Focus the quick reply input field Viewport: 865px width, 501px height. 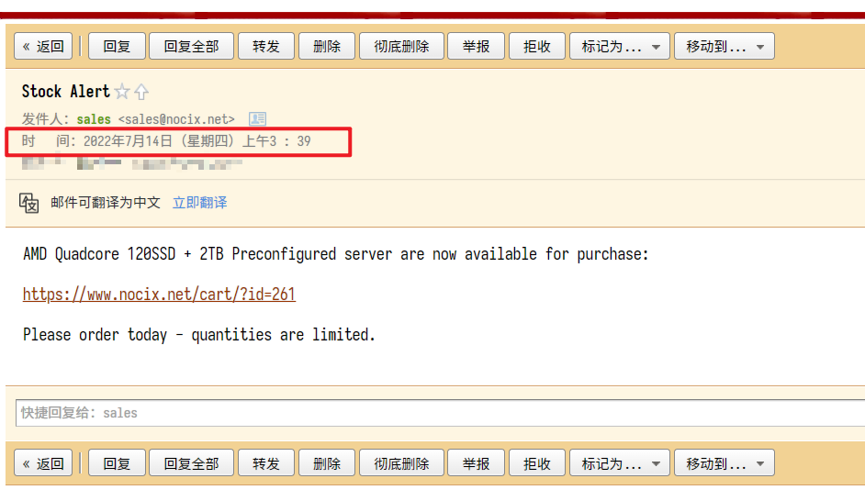[440, 413]
